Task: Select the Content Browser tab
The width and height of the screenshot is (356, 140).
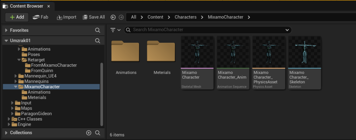Action: tap(27, 6)
